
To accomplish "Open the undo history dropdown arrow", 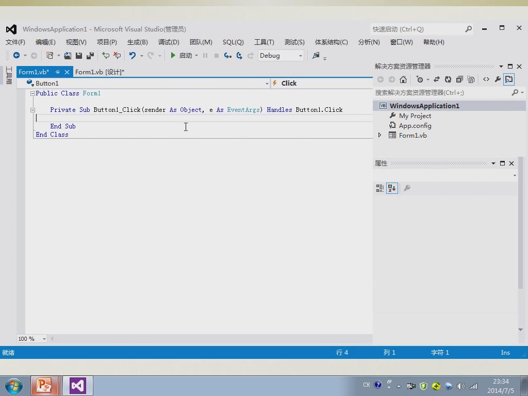I will click(141, 56).
